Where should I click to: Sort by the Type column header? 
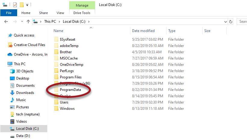[172, 31]
